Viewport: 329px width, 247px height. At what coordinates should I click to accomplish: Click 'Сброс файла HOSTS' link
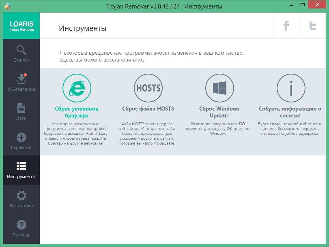[x=148, y=109]
